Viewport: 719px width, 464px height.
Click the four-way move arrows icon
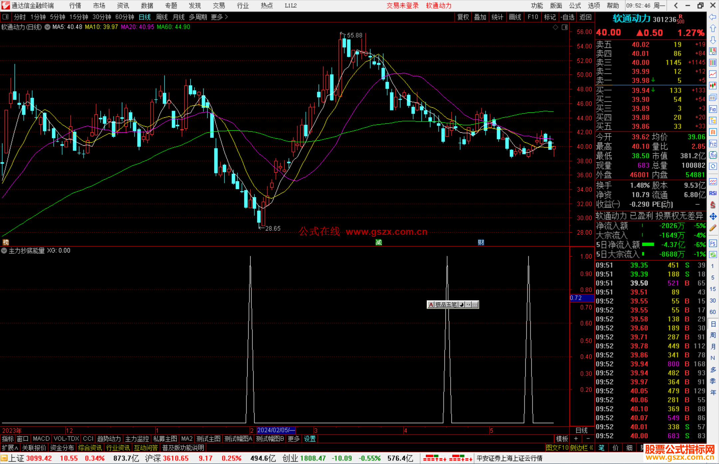(713, 217)
